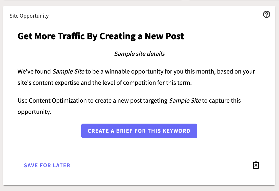Click the words "for you this month"
This screenshot has width=279, height=191.
[190, 71]
